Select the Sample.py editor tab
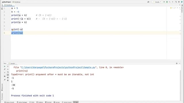 (9, 5)
